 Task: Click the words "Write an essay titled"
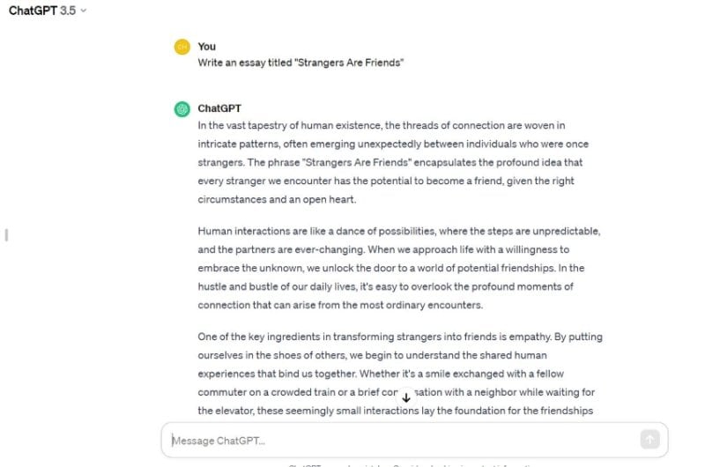pyautogui.click(x=245, y=63)
